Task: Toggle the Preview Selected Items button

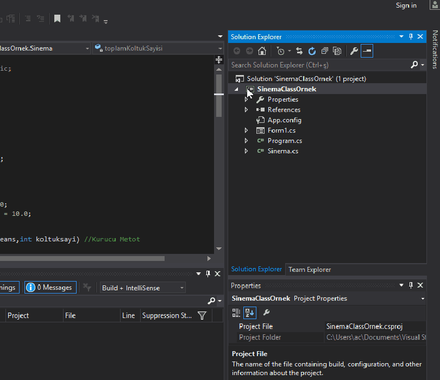Action: tap(367, 51)
